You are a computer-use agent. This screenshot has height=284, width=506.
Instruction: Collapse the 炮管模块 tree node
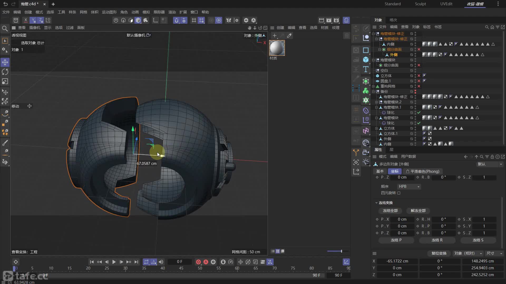pyautogui.click(x=373, y=60)
